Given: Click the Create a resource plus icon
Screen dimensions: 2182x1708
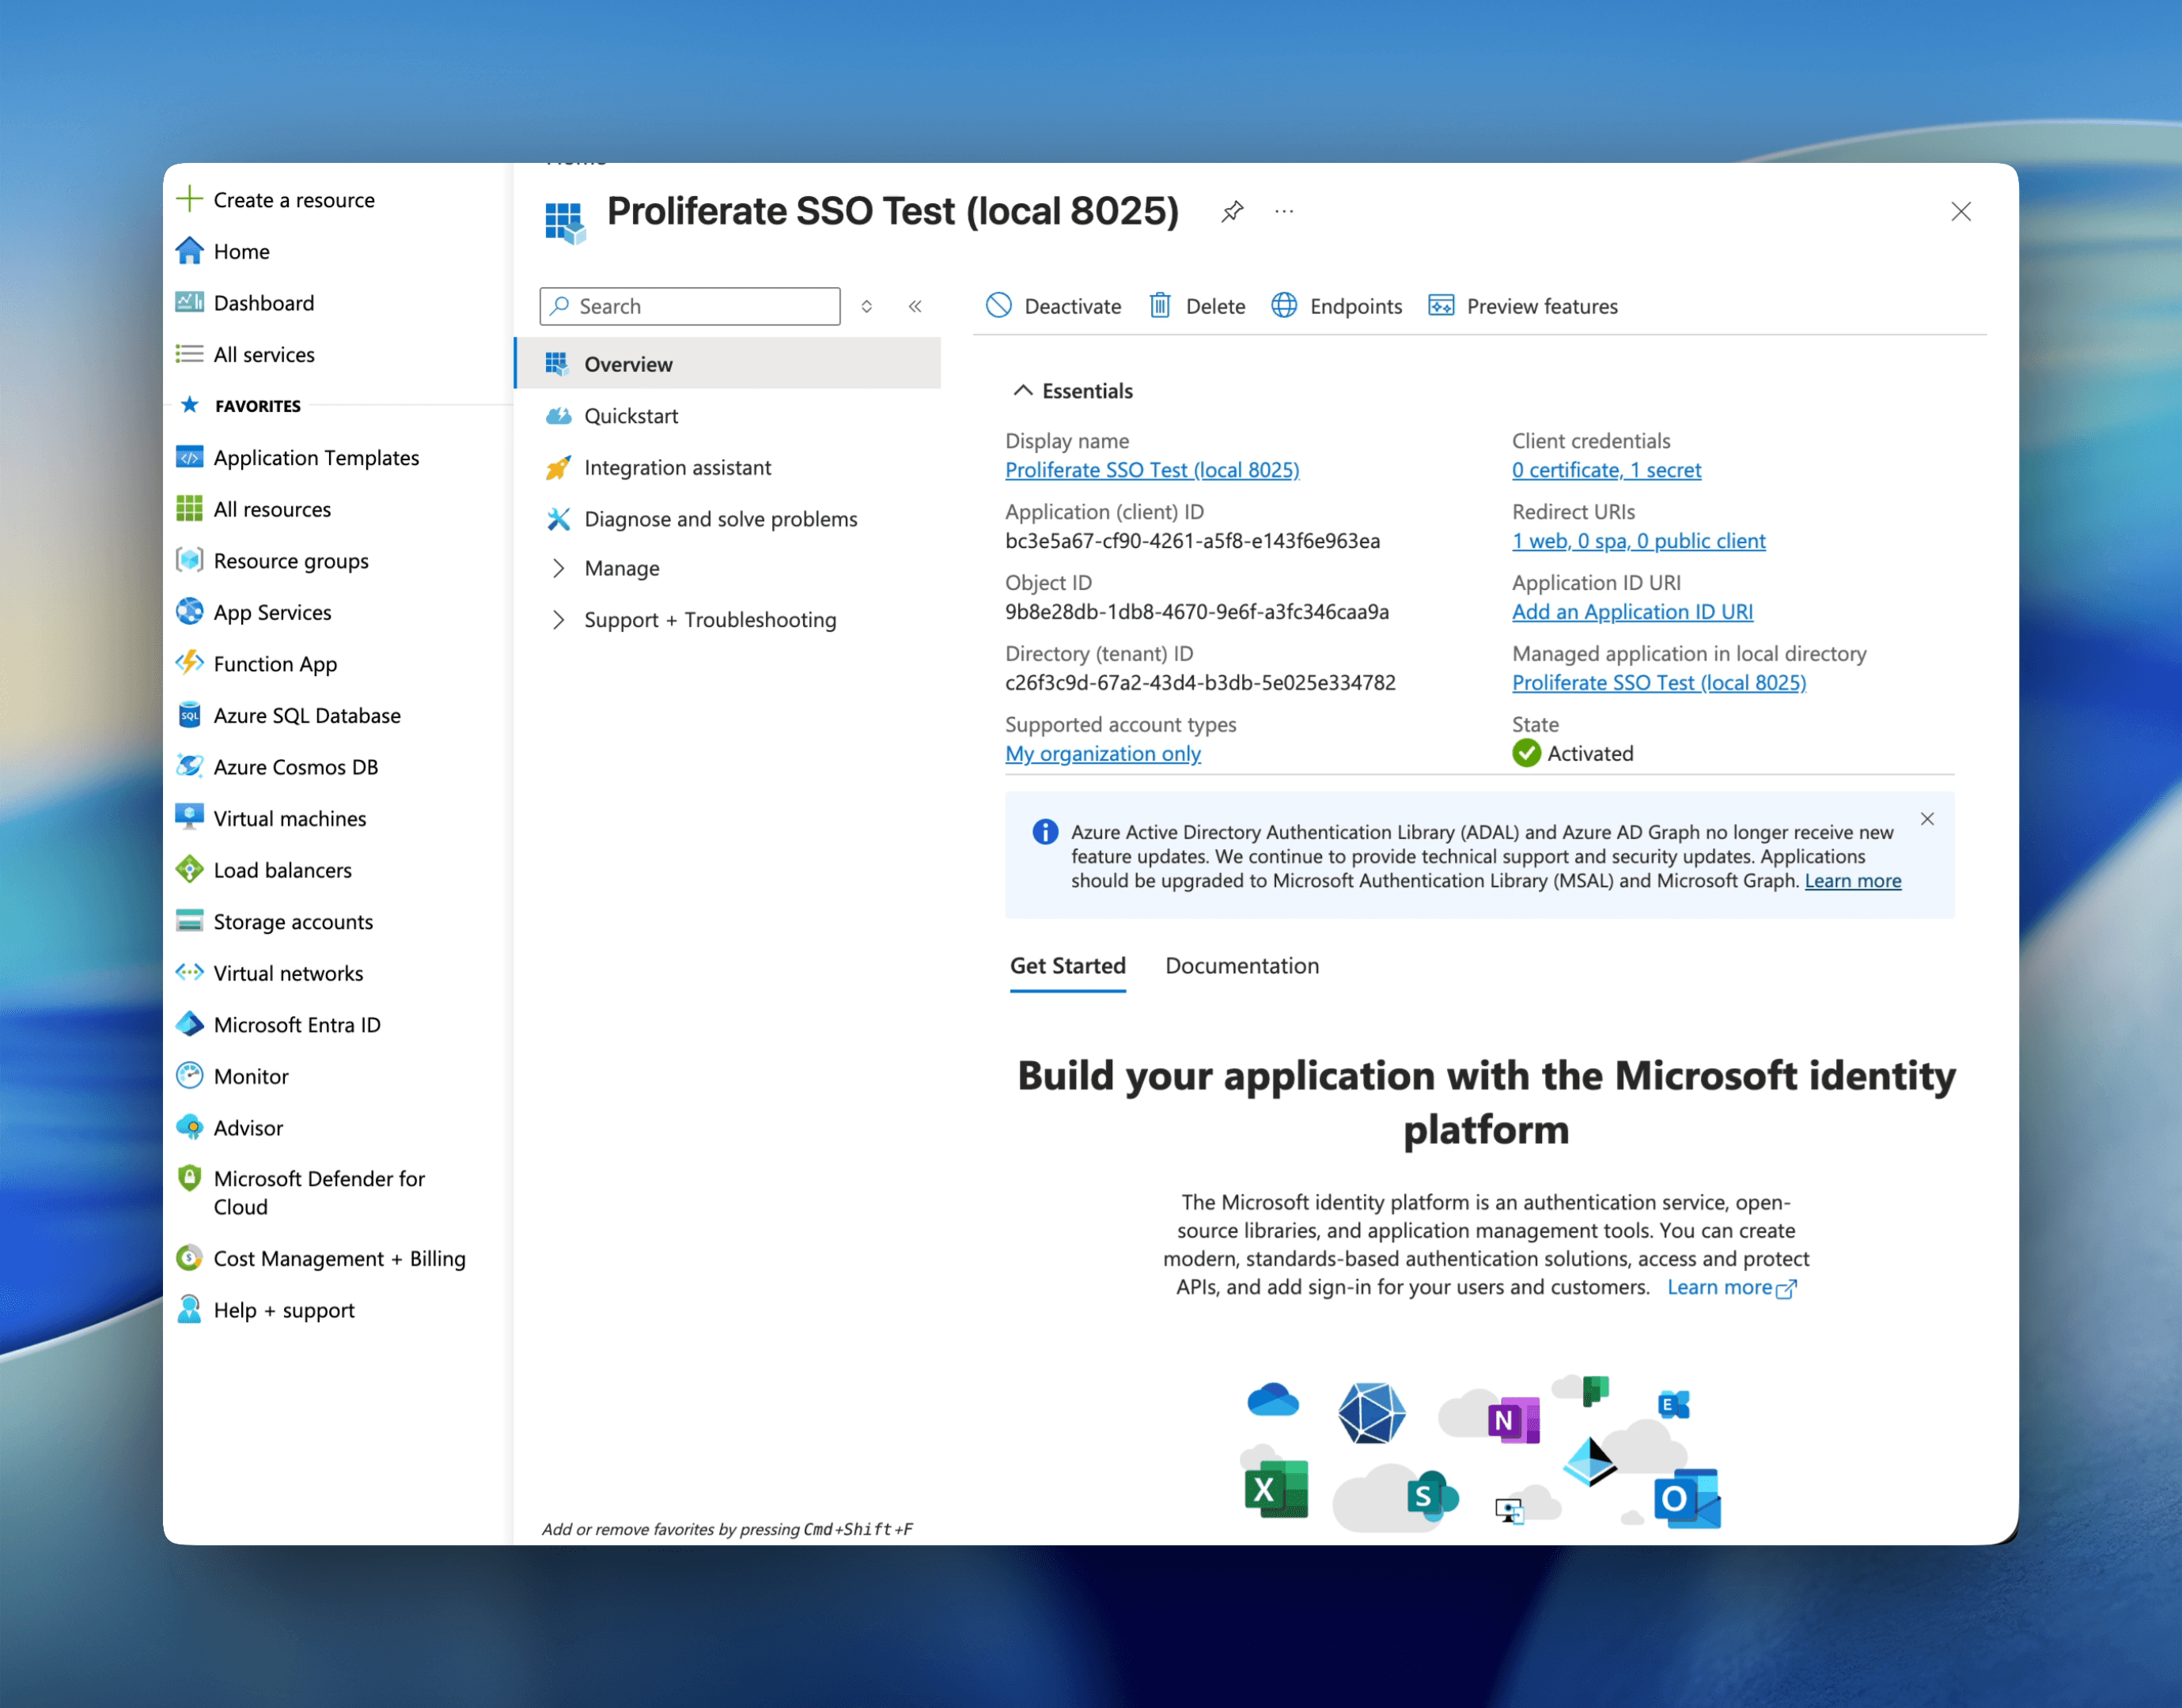Looking at the screenshot, I should click(x=189, y=199).
